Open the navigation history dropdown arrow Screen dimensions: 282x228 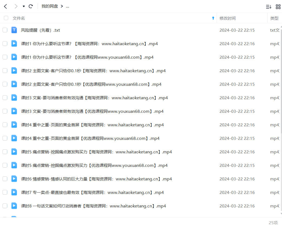24,6
